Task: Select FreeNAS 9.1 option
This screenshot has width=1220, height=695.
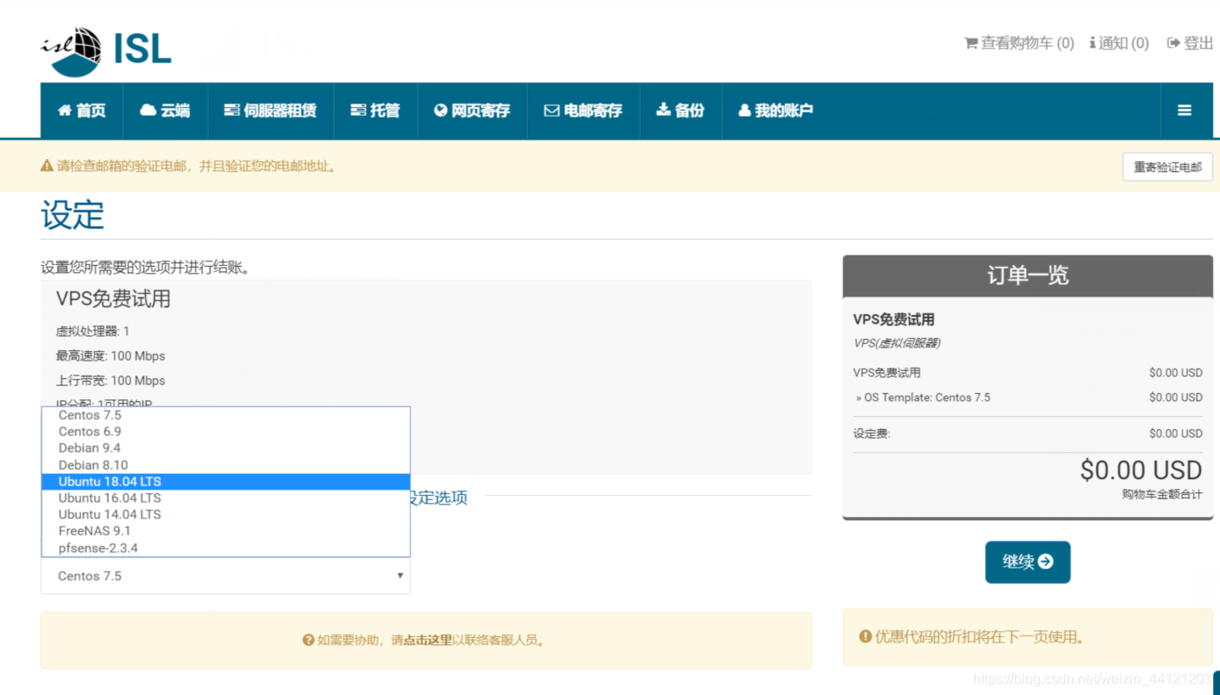Action: tap(226, 531)
